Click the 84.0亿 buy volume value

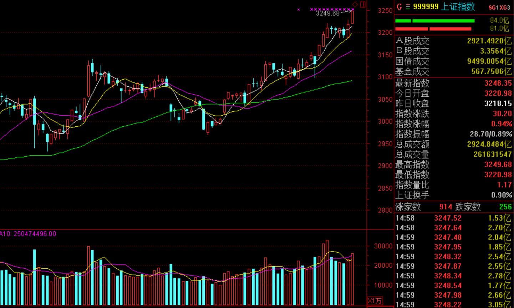tap(499, 20)
